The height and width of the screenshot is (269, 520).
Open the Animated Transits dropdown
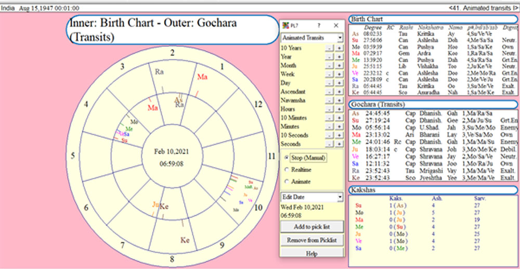340,37
